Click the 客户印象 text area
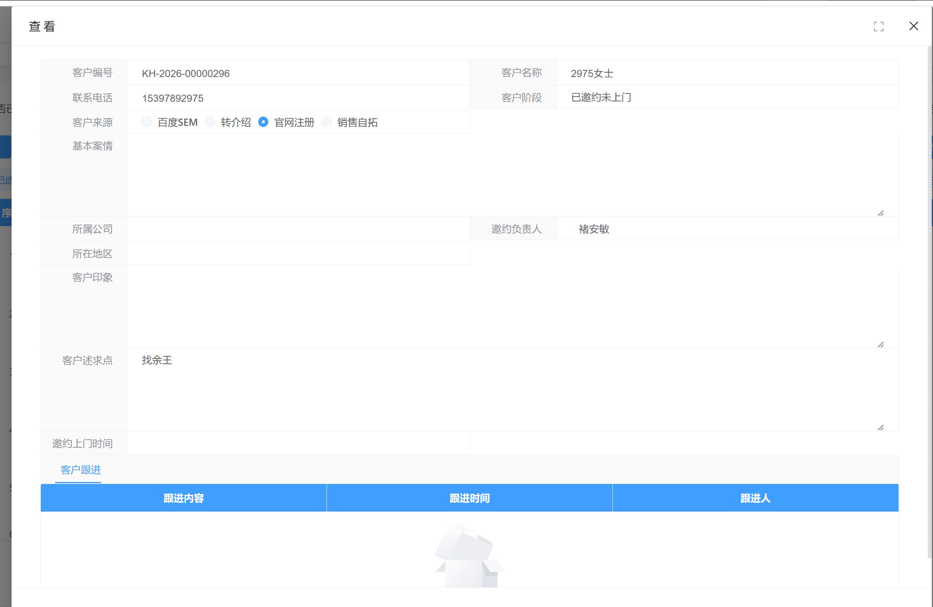This screenshot has height=607, width=933. (x=504, y=306)
